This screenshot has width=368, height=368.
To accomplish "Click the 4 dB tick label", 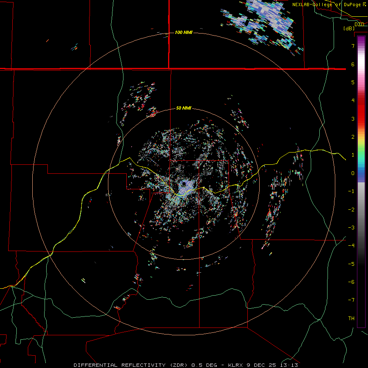I will (353, 101).
